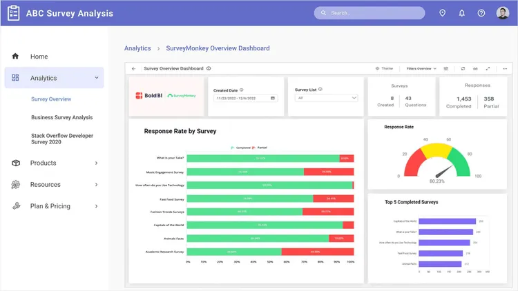Refresh the dashboard with refresh icon
Screen dimensions: 518x291
(462, 69)
